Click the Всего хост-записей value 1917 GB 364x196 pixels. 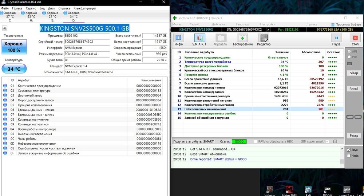pyautogui.click(x=155, y=42)
